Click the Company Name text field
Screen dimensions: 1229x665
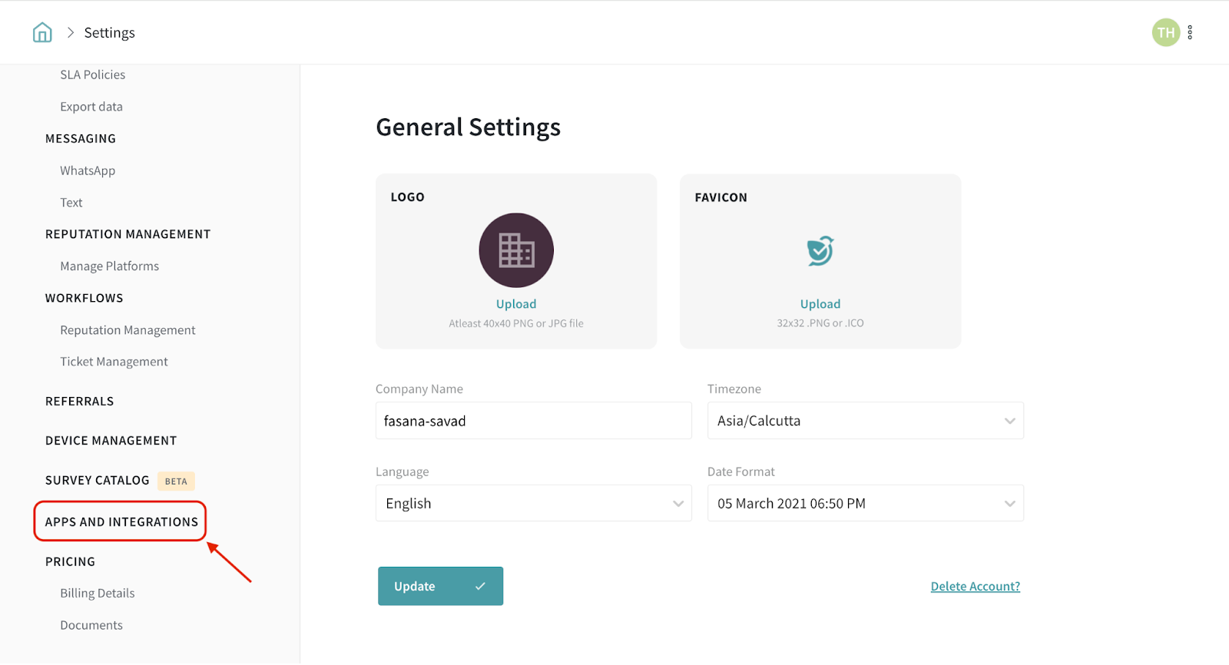pos(533,421)
